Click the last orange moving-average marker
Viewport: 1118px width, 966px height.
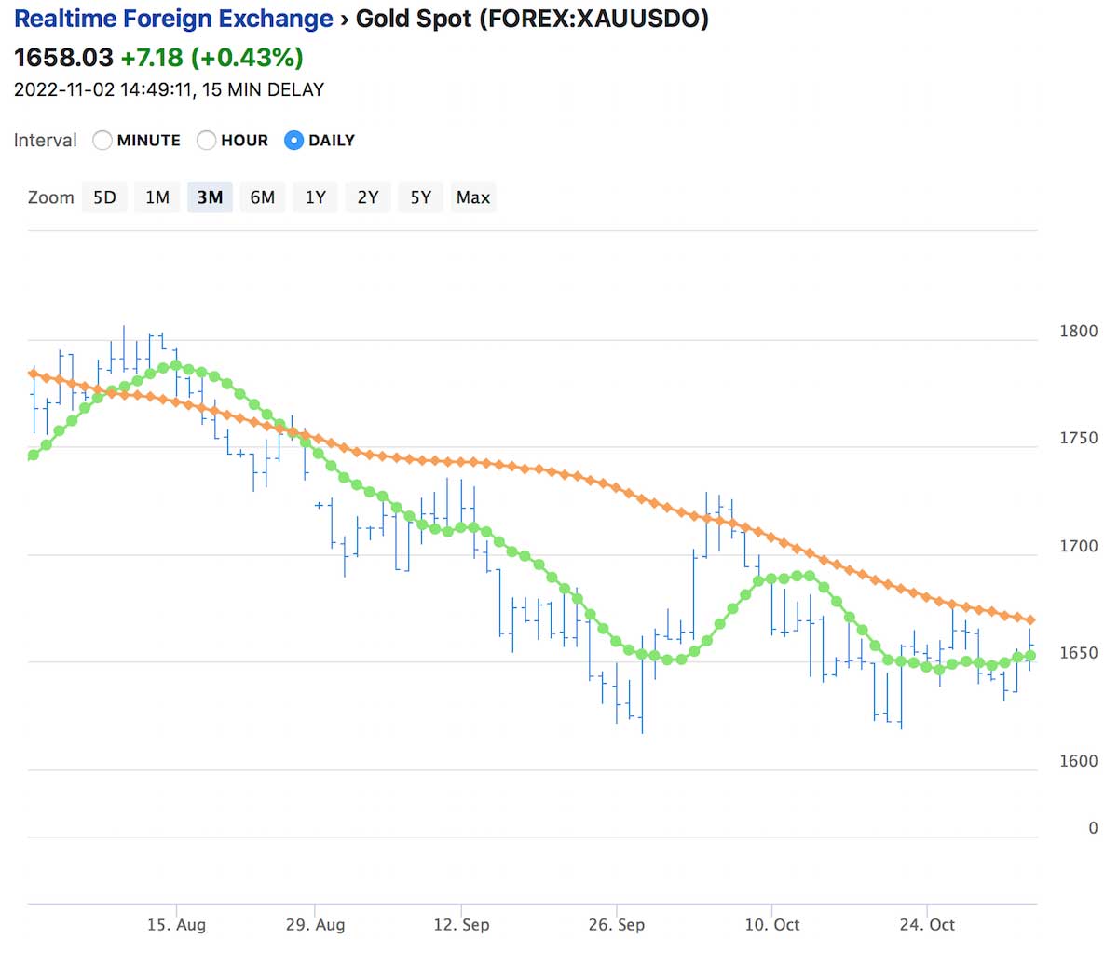[1030, 620]
